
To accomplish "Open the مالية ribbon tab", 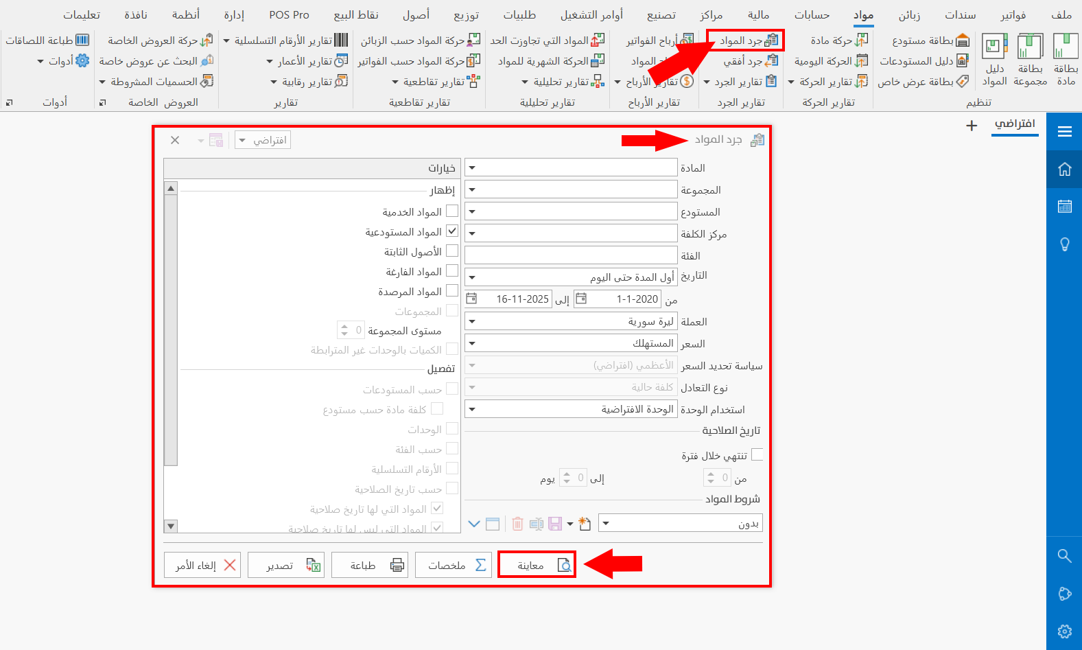I will (x=758, y=14).
